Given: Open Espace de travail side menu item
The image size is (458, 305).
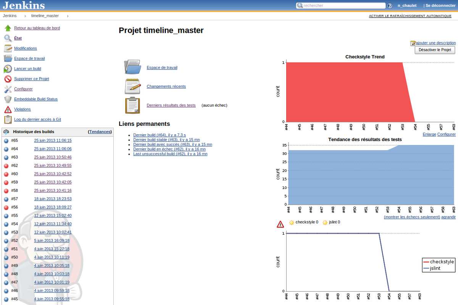Looking at the screenshot, I should point(29,59).
